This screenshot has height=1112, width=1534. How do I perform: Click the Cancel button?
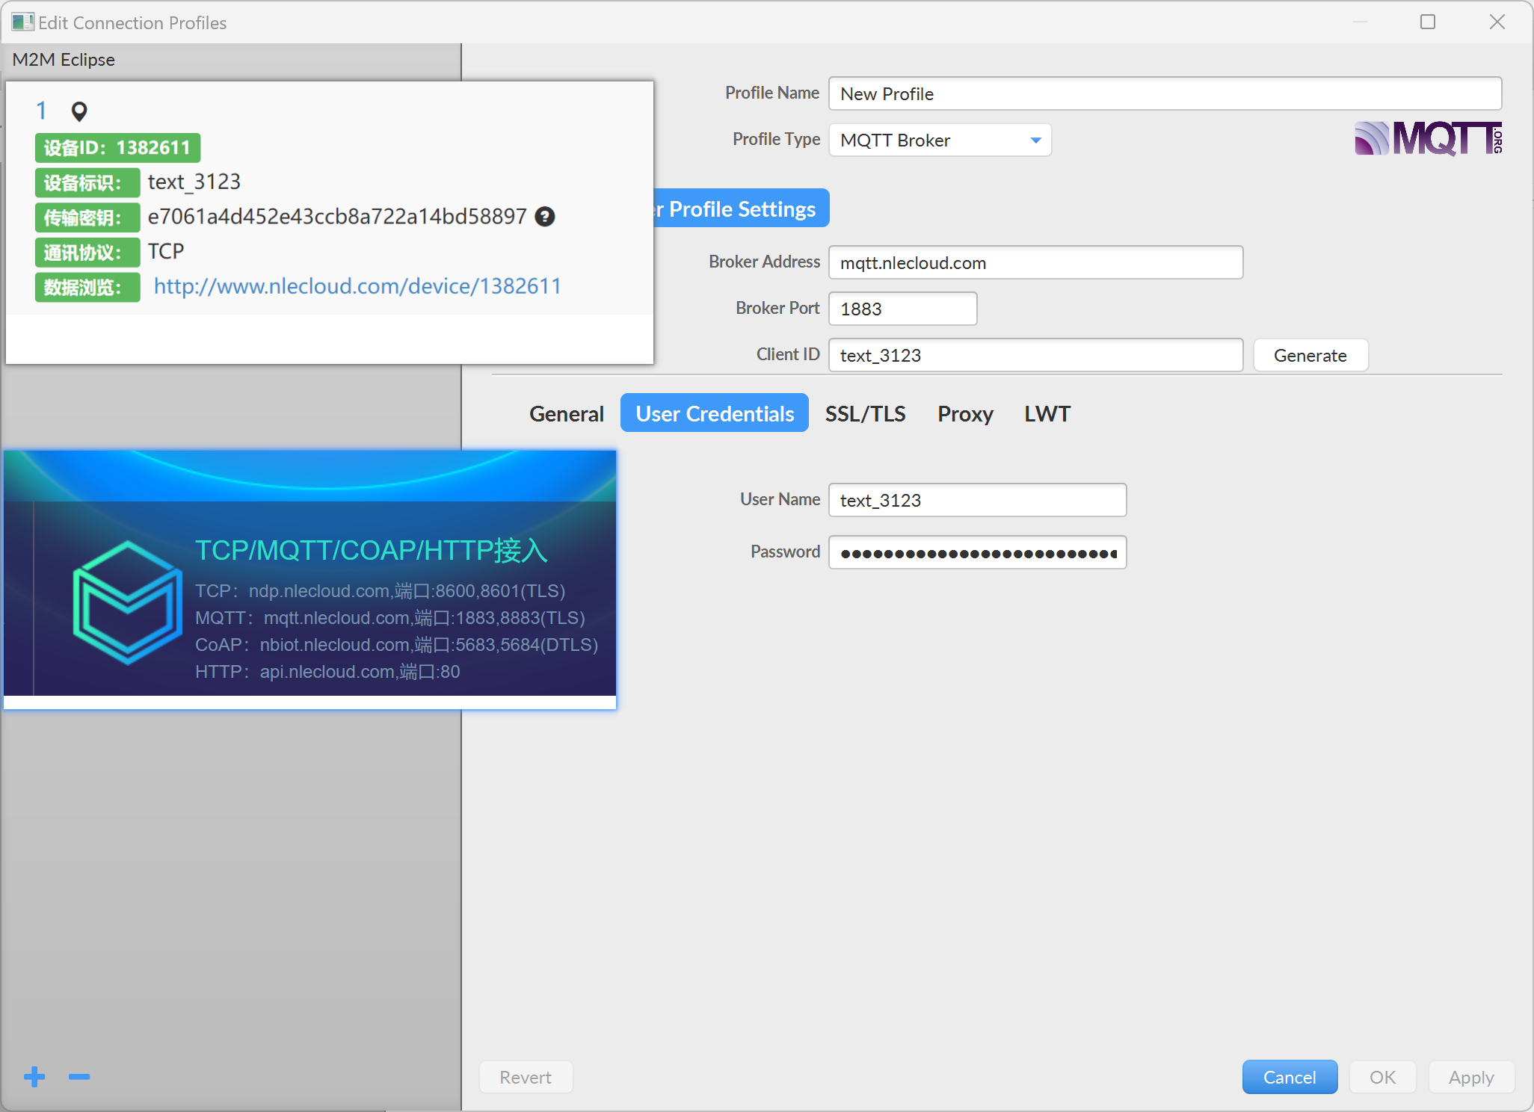(1289, 1077)
